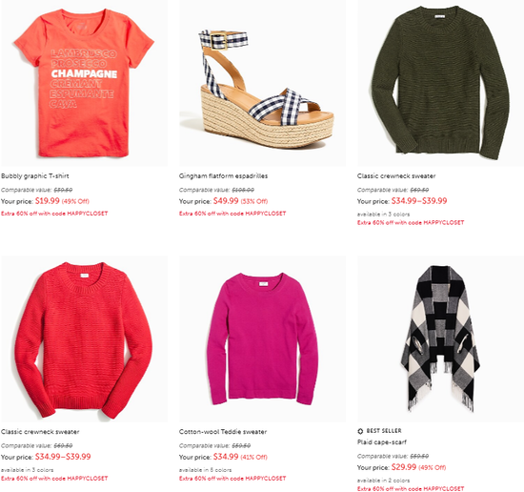Click the Bubbly graphic T-shirt title
This screenshot has height=492, width=524.
coord(34,176)
